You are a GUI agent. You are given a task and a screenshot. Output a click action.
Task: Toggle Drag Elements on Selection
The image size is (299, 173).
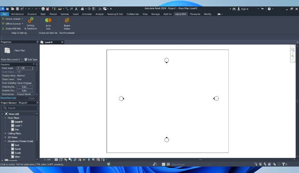click(x=274, y=164)
